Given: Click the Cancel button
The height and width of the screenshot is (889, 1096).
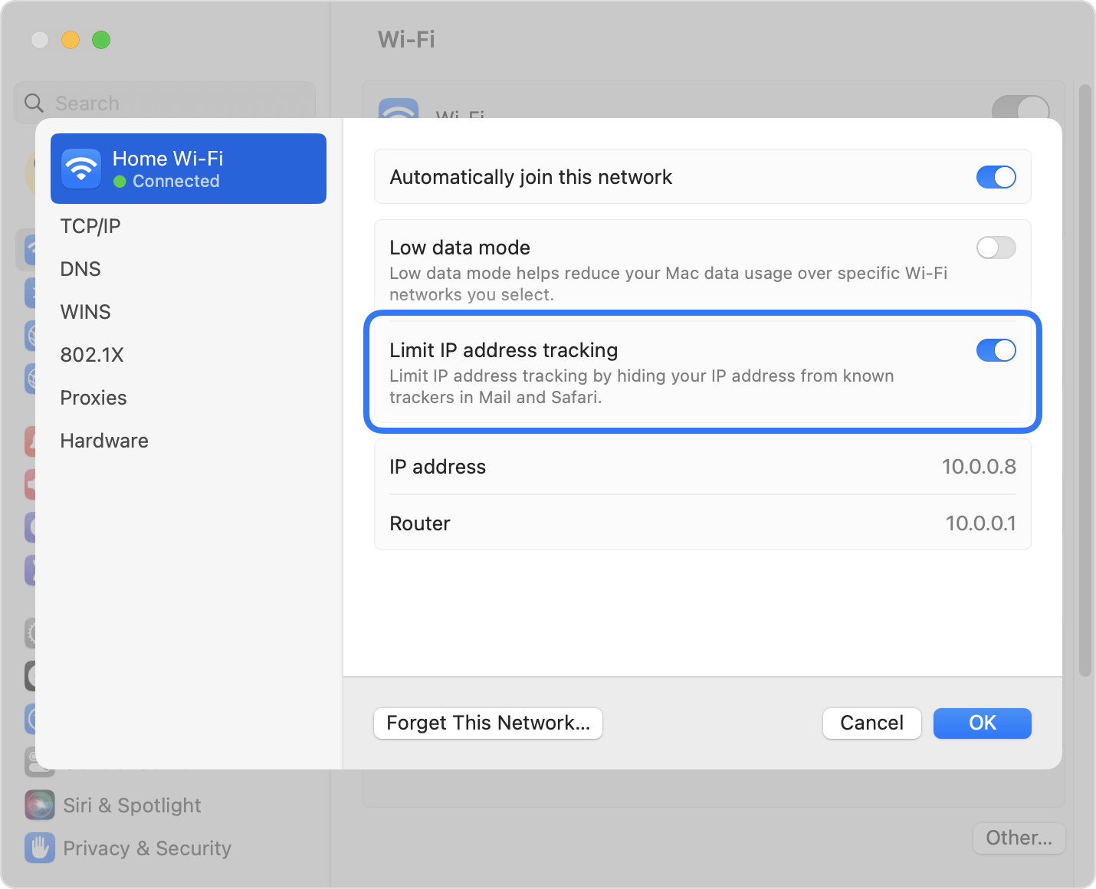Looking at the screenshot, I should [871, 723].
